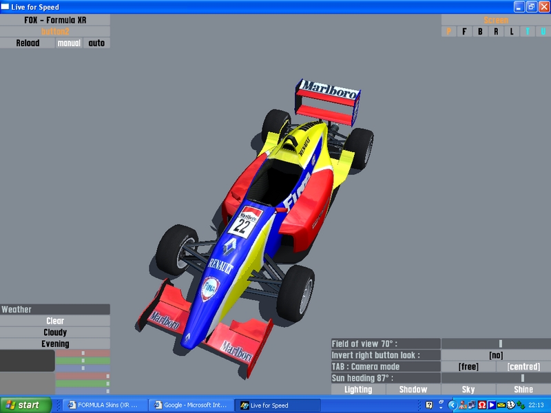Open the Sky tab
This screenshot has width=551, height=413.
[x=468, y=390]
